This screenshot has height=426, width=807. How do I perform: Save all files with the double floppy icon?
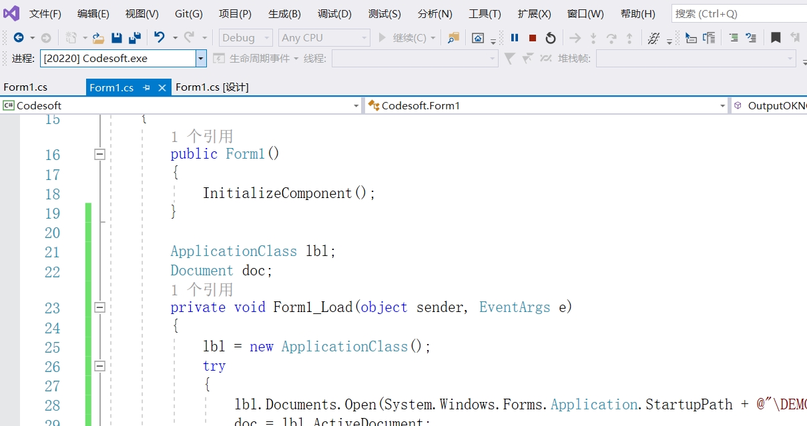[135, 38]
